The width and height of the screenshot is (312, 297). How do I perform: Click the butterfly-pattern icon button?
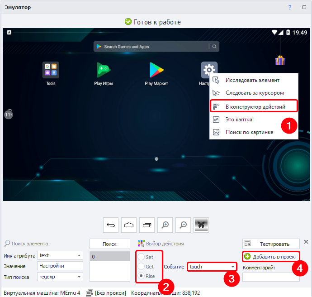click(201, 225)
